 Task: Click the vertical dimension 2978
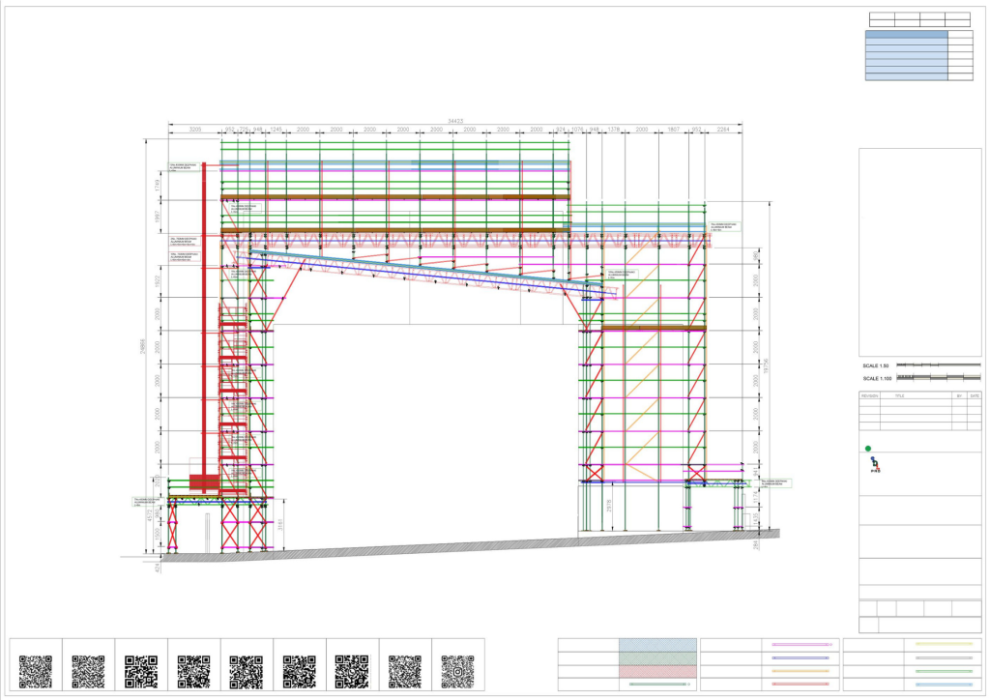609,506
